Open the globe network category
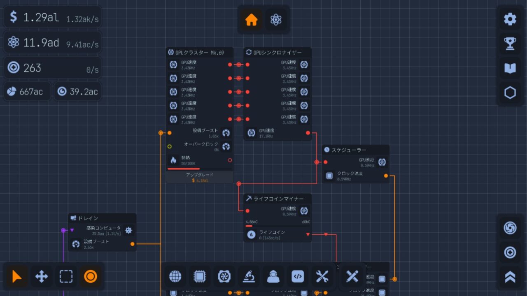Viewport: 527px width, 296px height. pos(175,277)
